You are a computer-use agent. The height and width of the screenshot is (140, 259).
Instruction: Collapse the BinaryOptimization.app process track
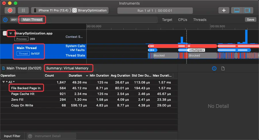[x=11, y=34]
